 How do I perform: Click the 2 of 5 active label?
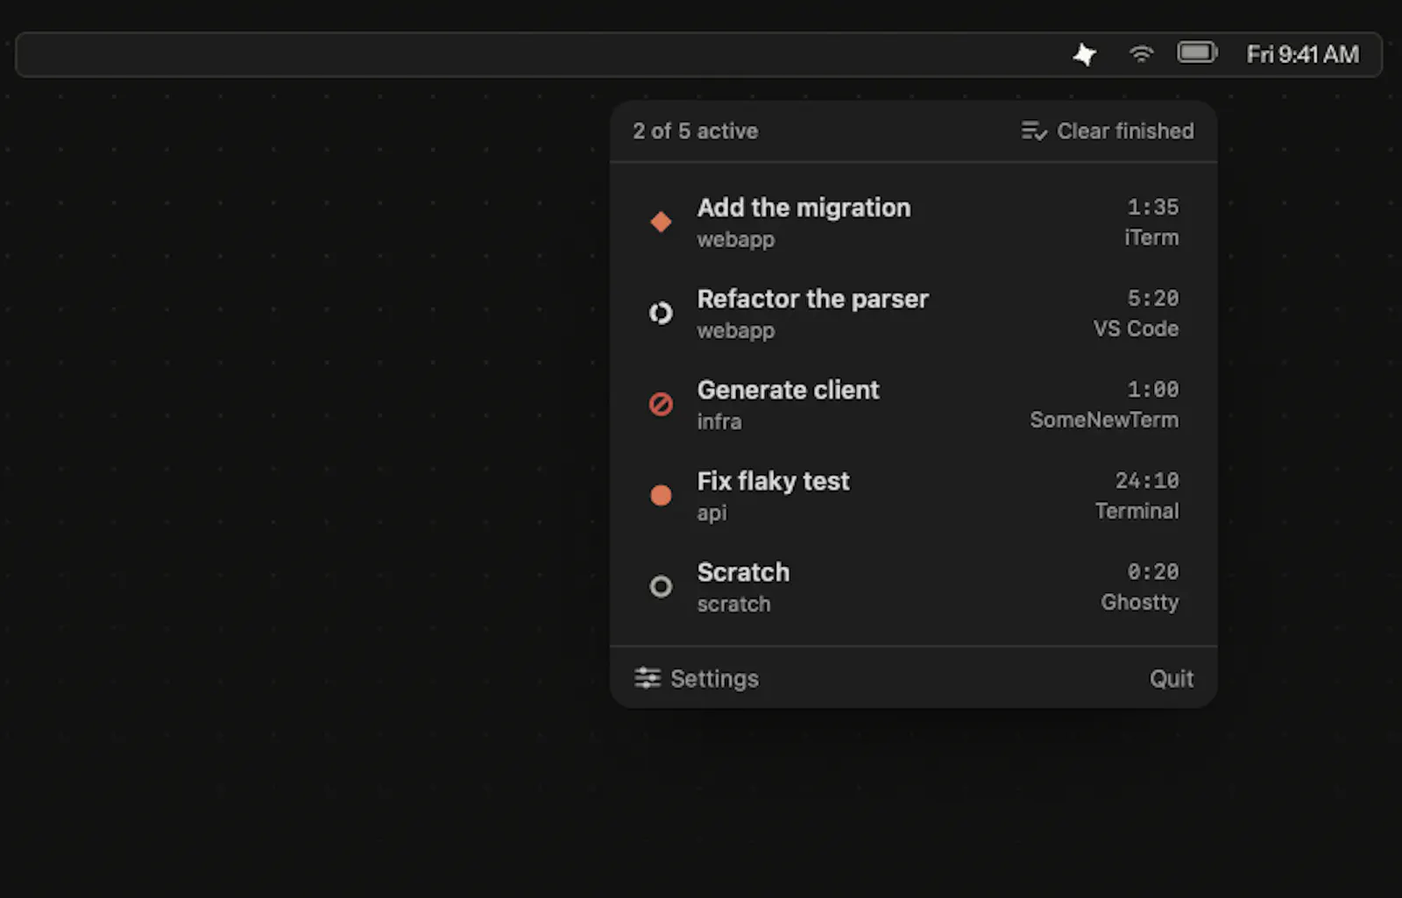(696, 131)
